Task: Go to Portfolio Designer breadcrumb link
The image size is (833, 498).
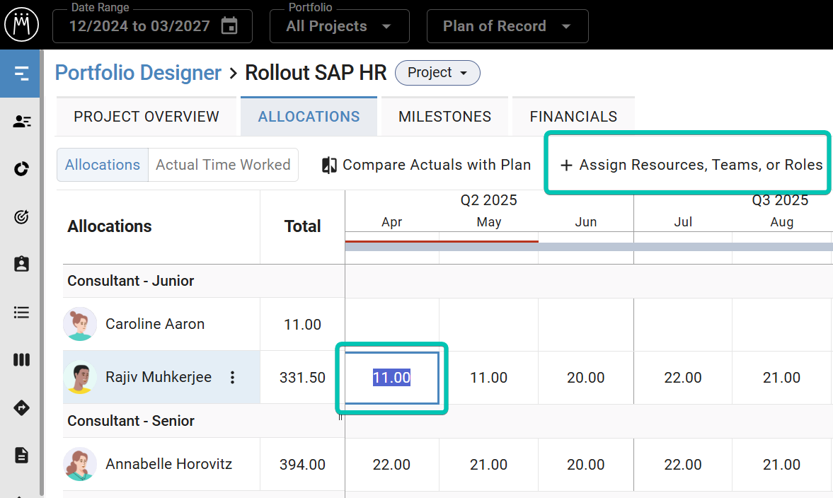Action: coord(138,73)
